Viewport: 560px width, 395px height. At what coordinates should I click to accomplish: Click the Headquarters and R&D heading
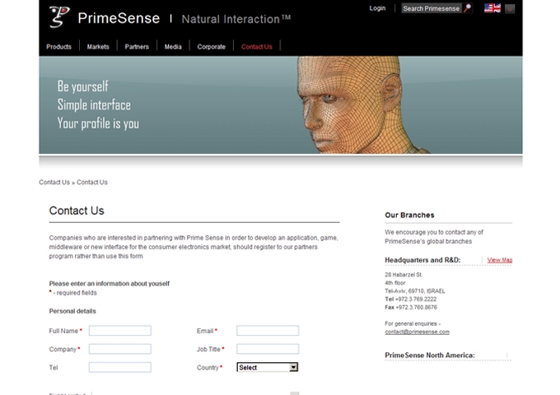click(422, 260)
